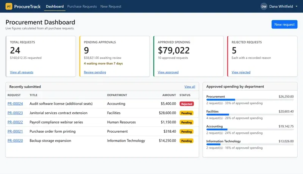Click the Pending badge for Backup storage expansion
The width and height of the screenshot is (303, 174).
point(186,141)
